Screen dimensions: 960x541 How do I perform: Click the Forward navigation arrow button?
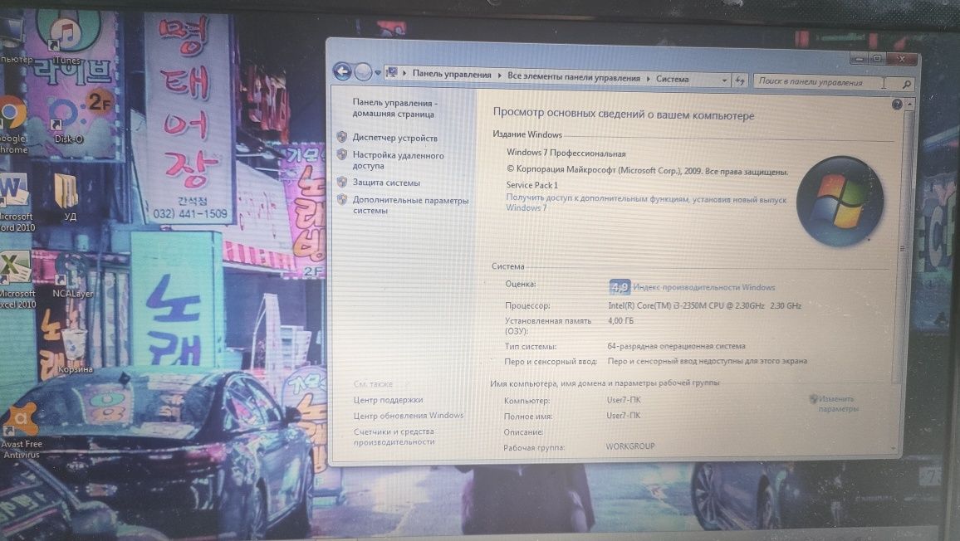[x=363, y=72]
